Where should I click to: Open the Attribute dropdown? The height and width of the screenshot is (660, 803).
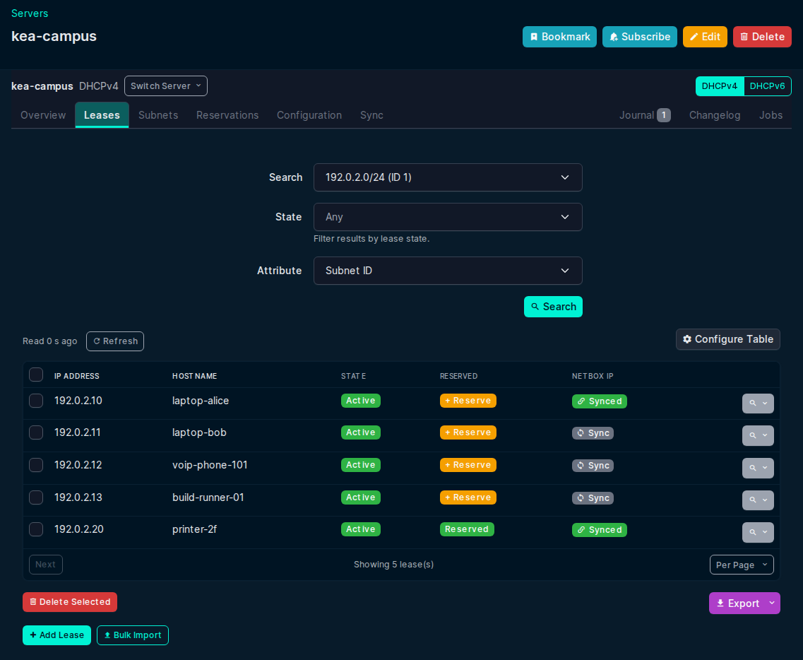pos(448,271)
